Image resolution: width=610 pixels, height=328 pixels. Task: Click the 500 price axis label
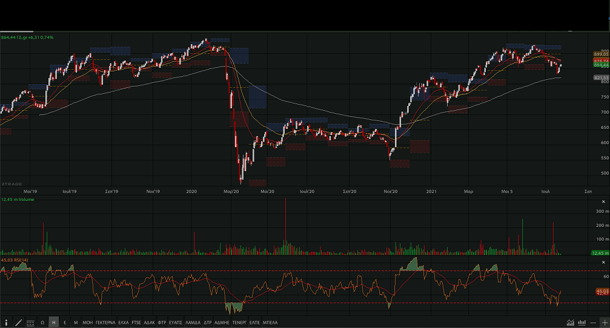click(605, 173)
